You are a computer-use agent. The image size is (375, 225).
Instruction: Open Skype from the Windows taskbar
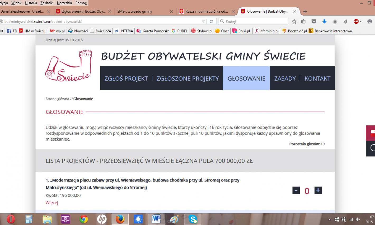[193, 219]
